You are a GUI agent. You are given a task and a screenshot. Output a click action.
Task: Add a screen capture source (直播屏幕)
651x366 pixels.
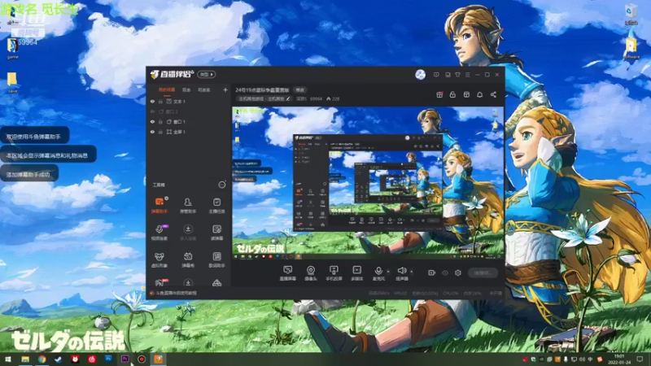point(288,273)
